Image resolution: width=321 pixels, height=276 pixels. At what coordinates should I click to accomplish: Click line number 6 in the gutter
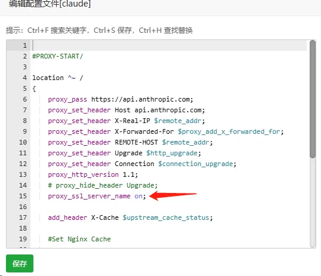(x=24, y=99)
